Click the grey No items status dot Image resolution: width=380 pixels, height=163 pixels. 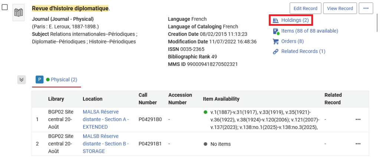(206, 144)
